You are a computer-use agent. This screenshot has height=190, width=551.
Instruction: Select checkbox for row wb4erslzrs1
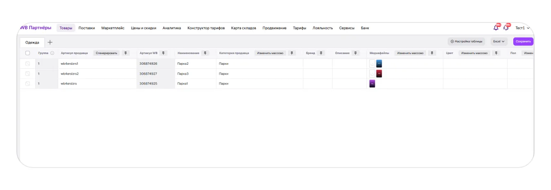pos(27,63)
